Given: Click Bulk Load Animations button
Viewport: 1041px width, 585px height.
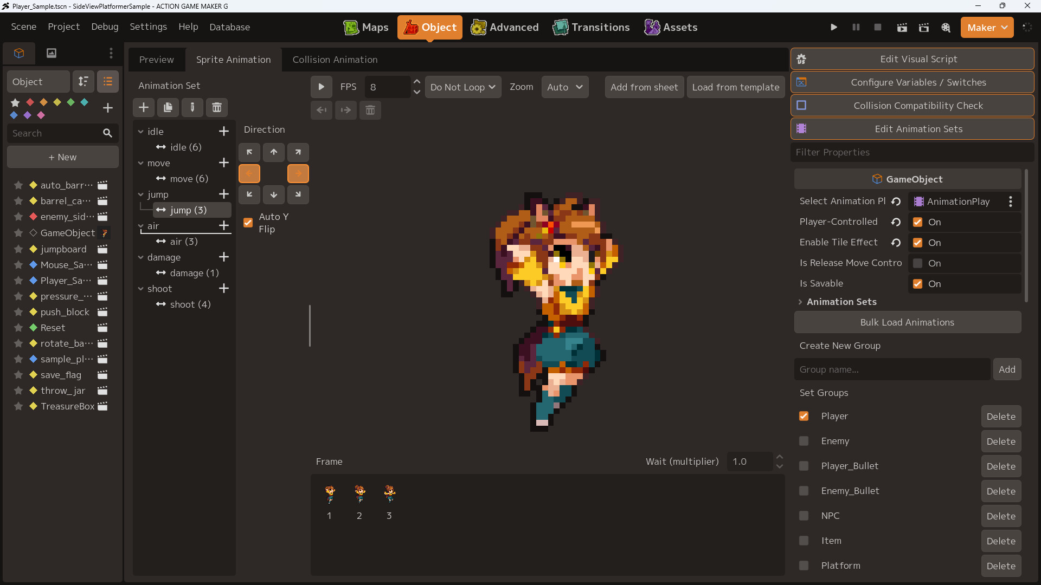Looking at the screenshot, I should coord(908,322).
